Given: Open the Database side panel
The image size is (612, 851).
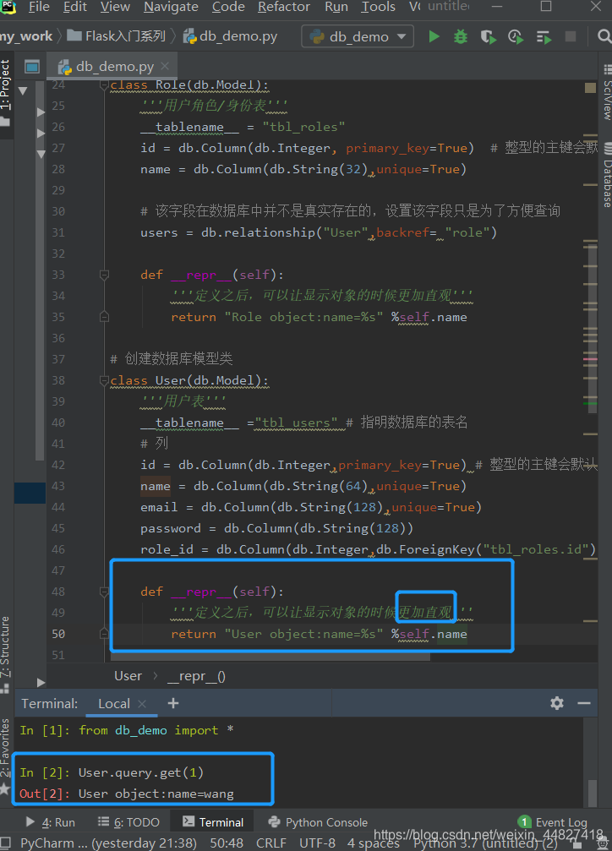Looking at the screenshot, I should click(607, 177).
